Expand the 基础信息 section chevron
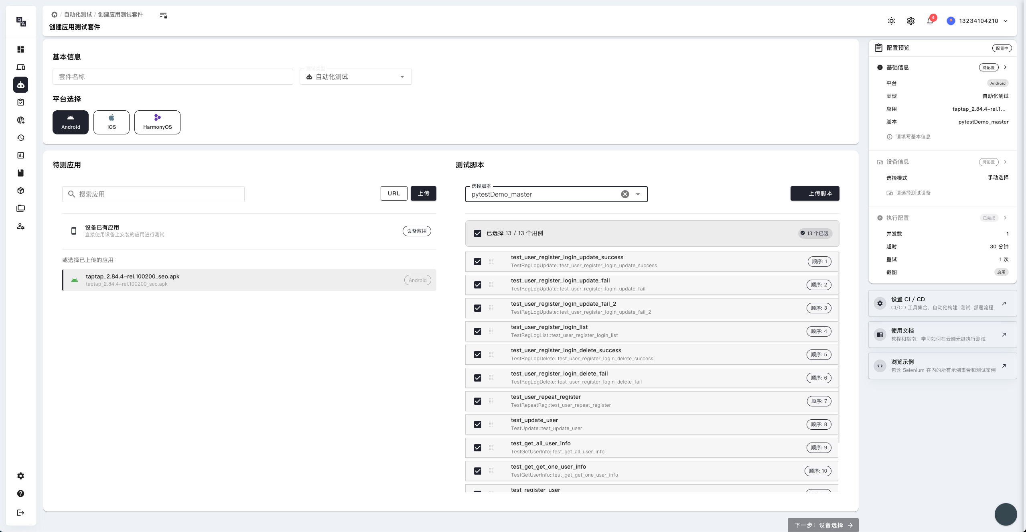 (x=1005, y=67)
